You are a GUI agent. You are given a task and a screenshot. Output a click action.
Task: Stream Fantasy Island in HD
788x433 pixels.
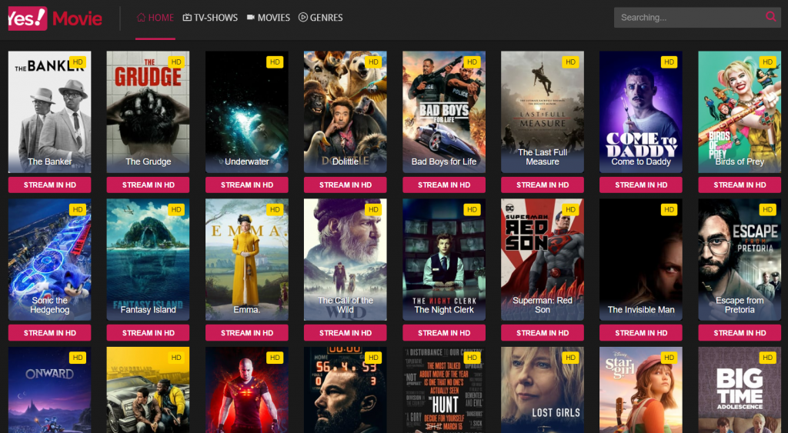(x=149, y=332)
